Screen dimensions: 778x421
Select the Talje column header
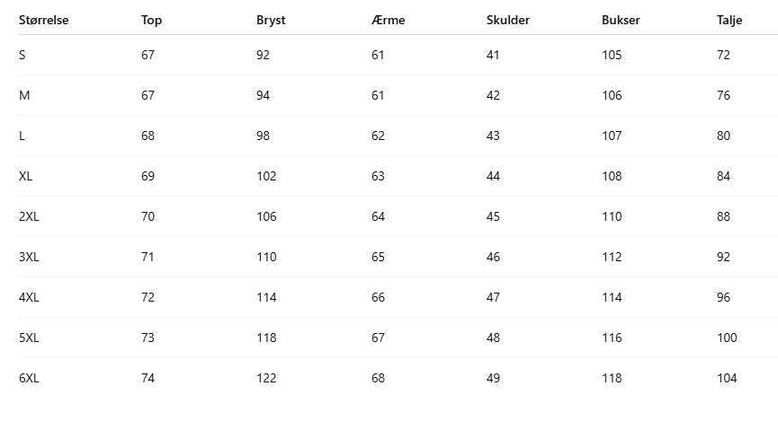(730, 20)
